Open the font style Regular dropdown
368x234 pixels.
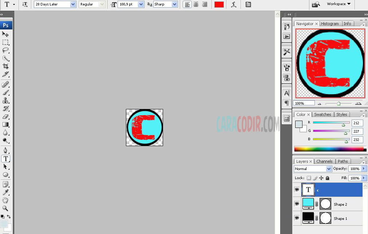[102, 4]
